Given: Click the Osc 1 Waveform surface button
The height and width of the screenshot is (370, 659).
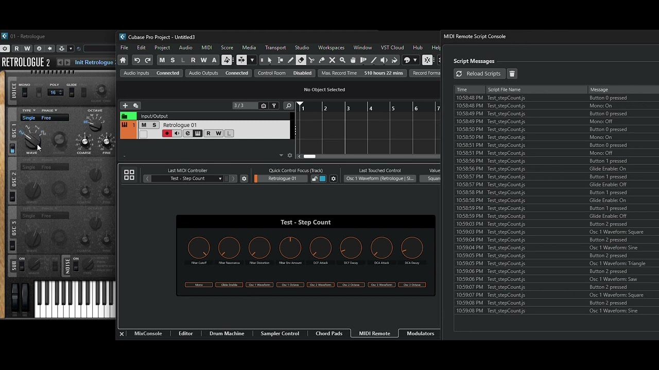Looking at the screenshot, I should [259, 285].
